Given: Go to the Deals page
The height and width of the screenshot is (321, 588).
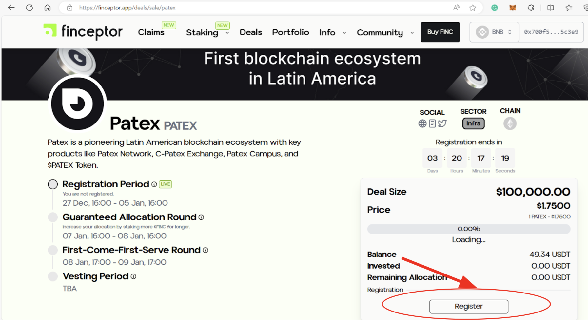Looking at the screenshot, I should 251,32.
